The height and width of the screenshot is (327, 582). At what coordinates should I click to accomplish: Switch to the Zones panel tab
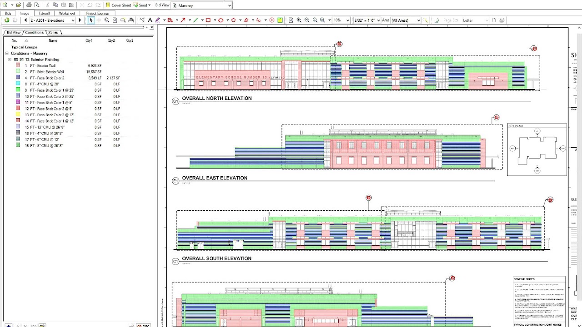(x=53, y=33)
